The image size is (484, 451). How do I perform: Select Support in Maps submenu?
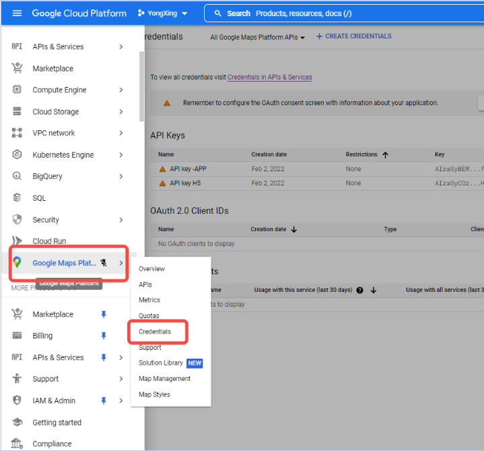pos(149,347)
